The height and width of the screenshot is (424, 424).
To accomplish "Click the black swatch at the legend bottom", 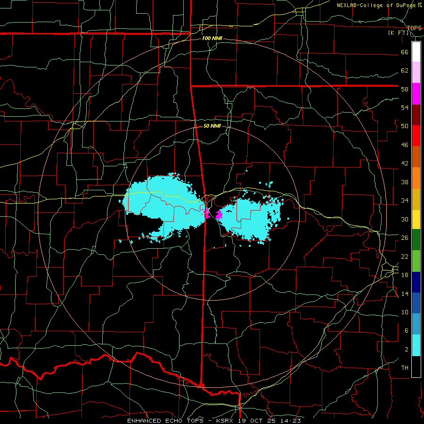I will (x=416, y=367).
